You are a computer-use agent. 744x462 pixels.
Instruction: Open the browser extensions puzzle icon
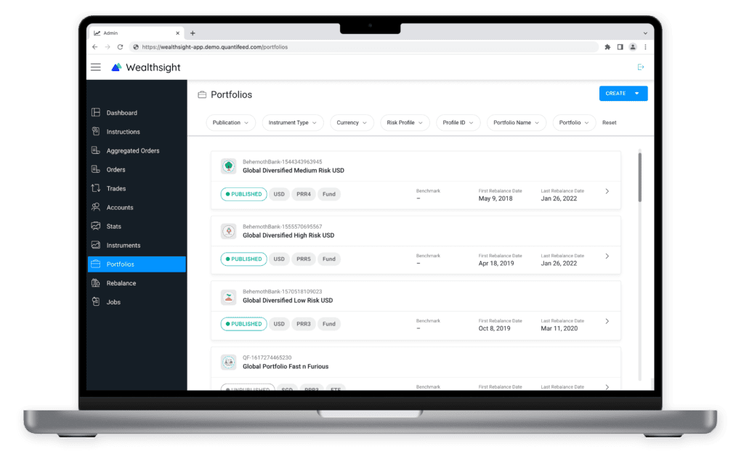pyautogui.click(x=607, y=47)
